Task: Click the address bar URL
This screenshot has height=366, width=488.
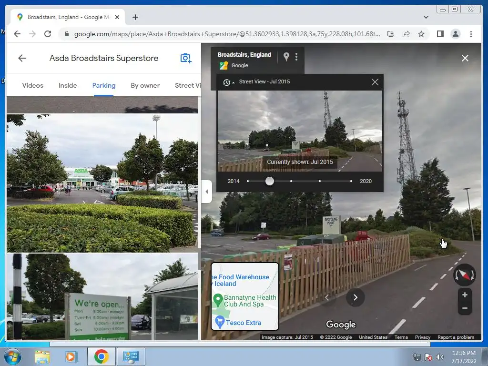Action: tap(227, 34)
